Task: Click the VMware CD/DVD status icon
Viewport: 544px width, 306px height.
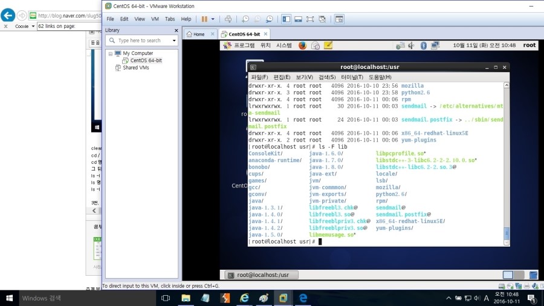Action: pos(510,286)
